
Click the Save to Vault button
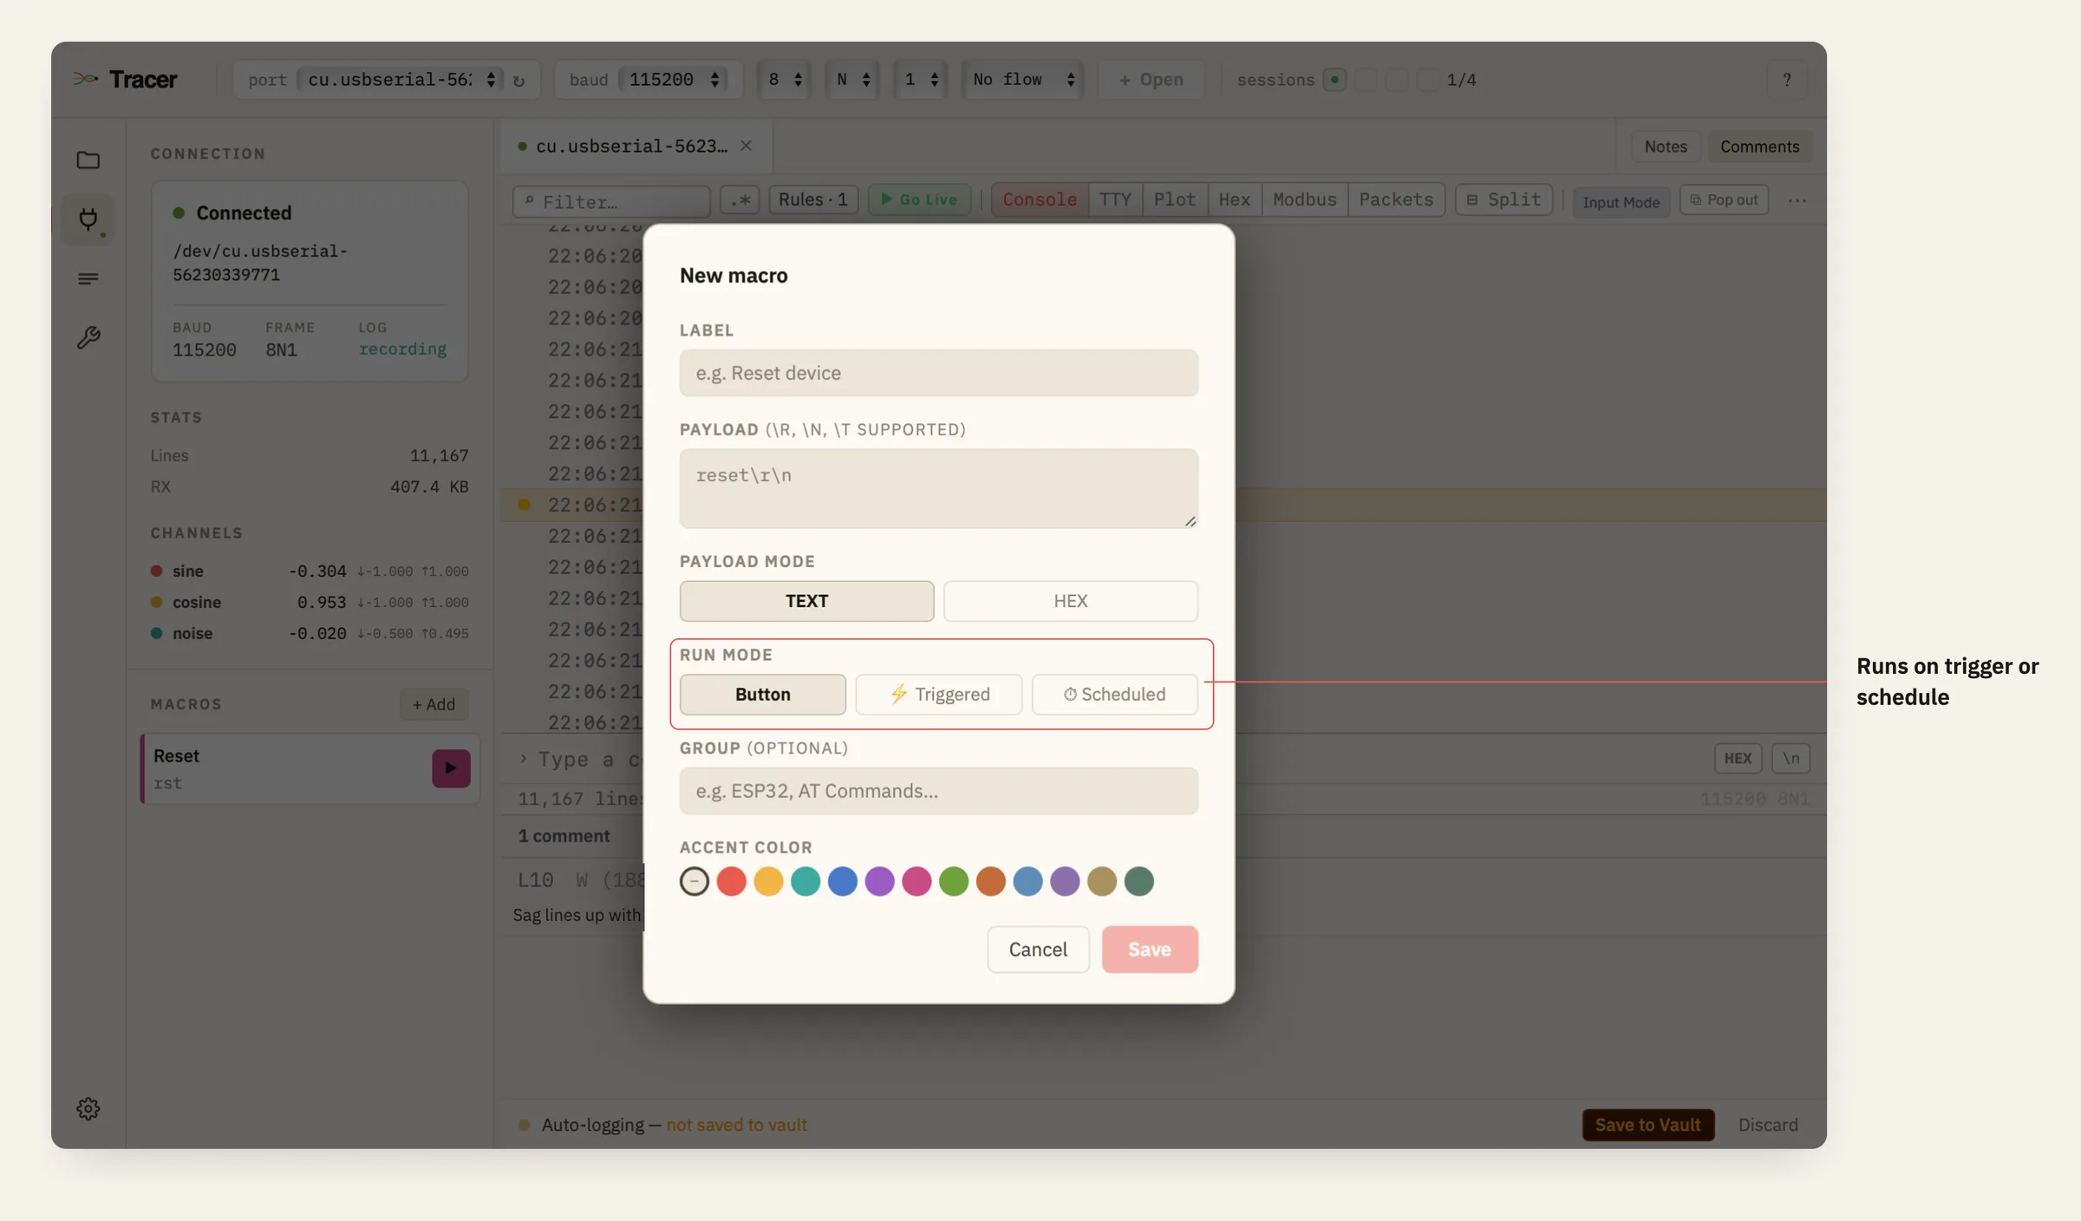point(1647,1125)
